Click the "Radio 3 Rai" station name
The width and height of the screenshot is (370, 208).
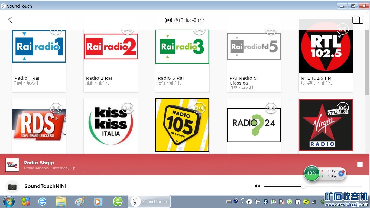[x=171, y=78]
